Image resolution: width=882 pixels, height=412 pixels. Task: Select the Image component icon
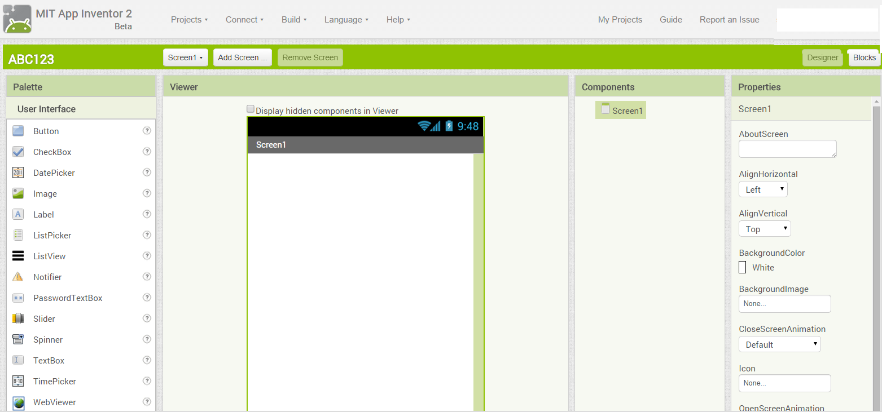coord(18,193)
